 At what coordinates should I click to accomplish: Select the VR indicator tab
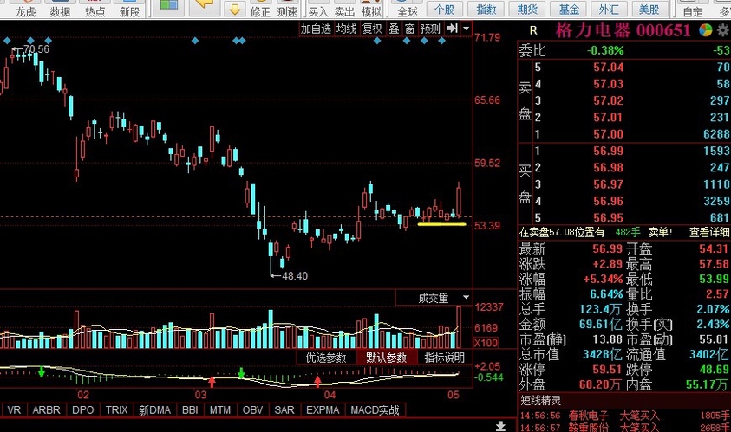click(14, 410)
